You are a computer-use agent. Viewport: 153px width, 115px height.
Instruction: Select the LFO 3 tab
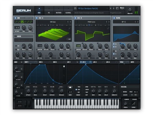[x=99, y=62]
